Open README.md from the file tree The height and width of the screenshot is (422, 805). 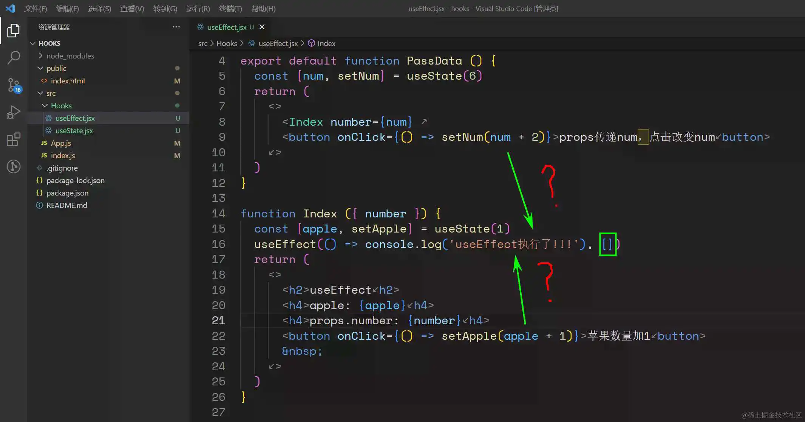tap(66, 205)
